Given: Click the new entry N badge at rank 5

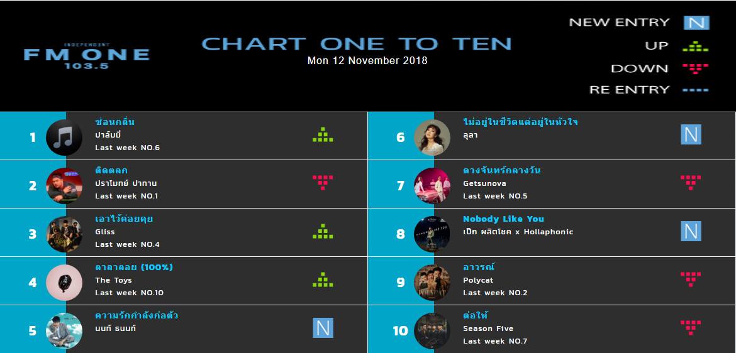Looking at the screenshot, I should 323,328.
